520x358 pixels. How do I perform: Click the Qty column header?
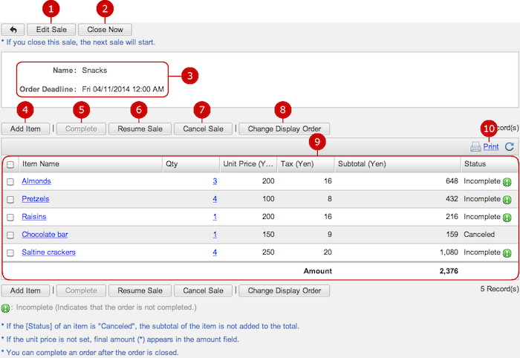[x=191, y=164]
